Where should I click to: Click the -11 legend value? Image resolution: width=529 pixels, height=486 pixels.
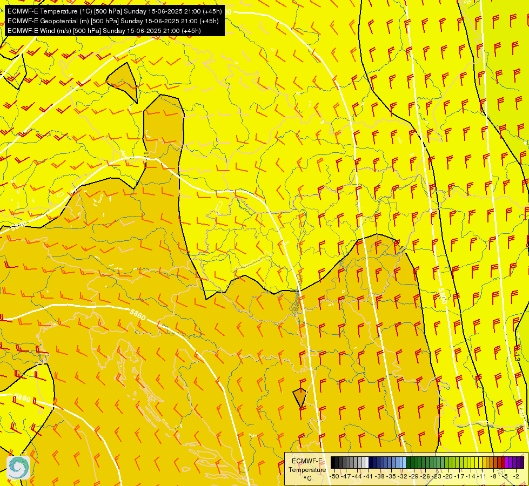[x=481, y=476]
